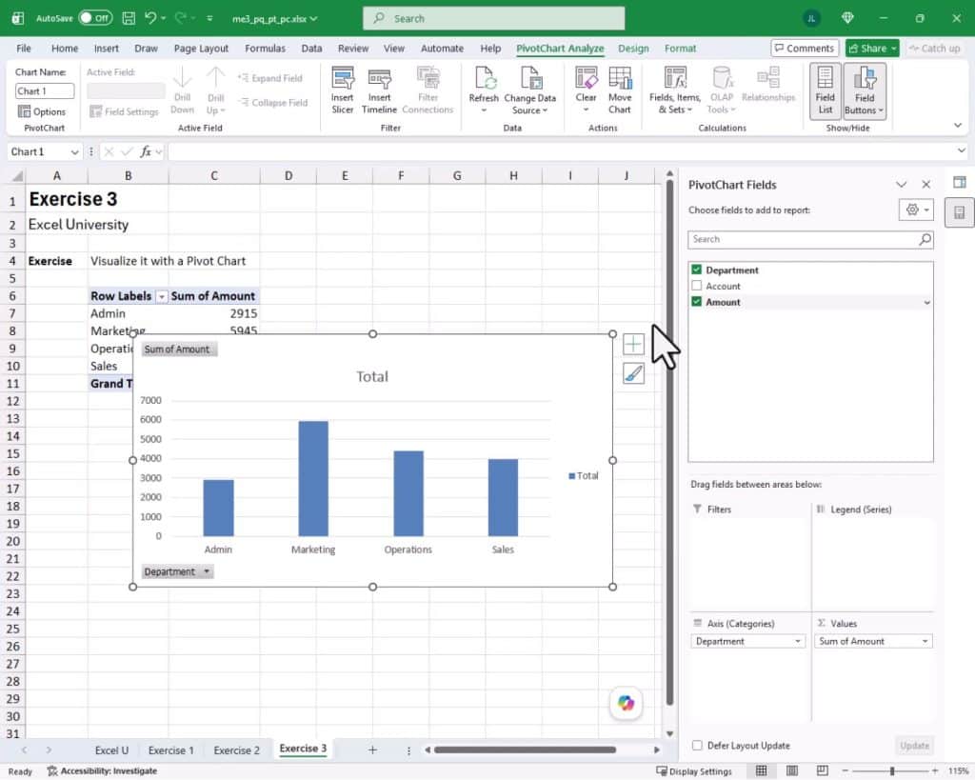Click the Clear button in Actions

coord(586,90)
